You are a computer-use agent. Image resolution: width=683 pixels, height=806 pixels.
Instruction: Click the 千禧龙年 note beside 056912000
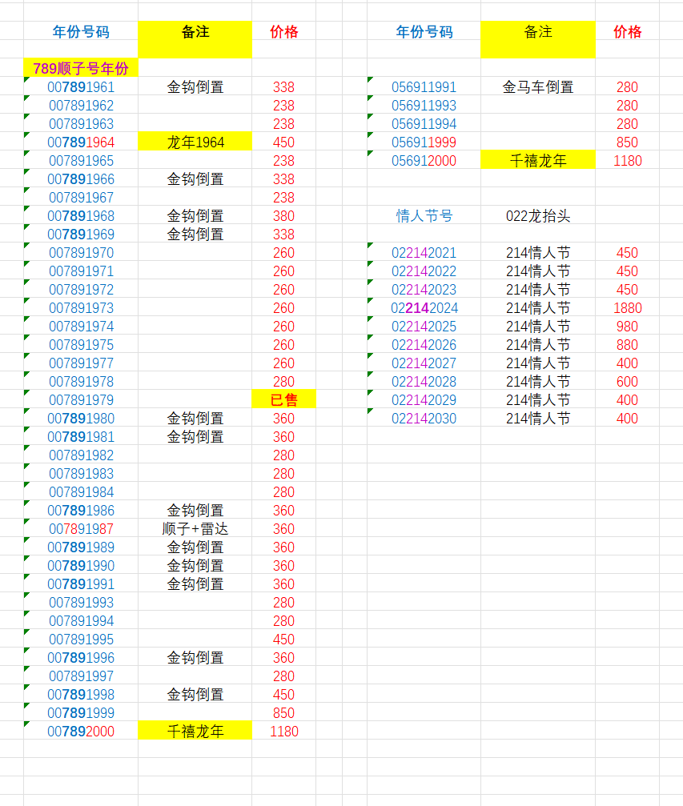(538, 161)
